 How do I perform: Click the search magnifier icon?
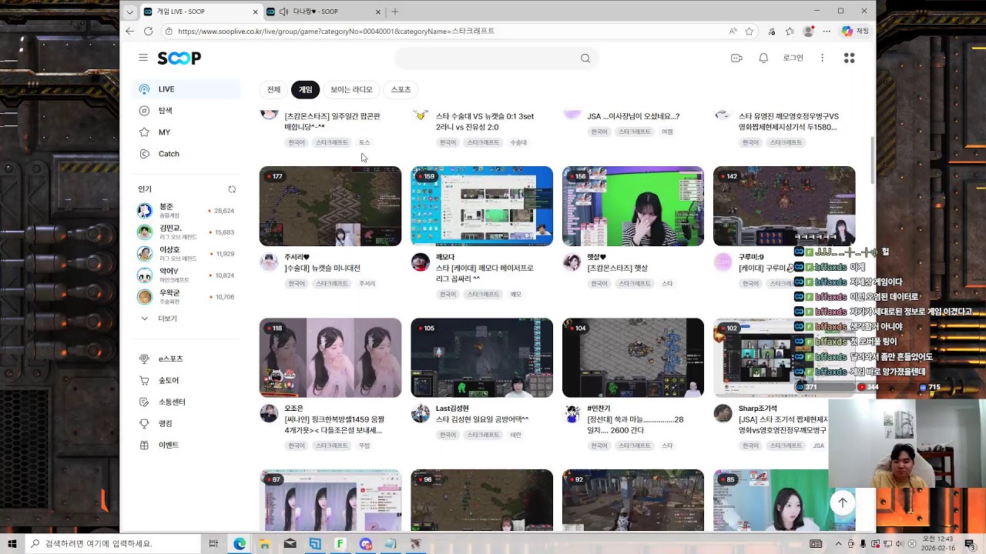click(x=585, y=58)
